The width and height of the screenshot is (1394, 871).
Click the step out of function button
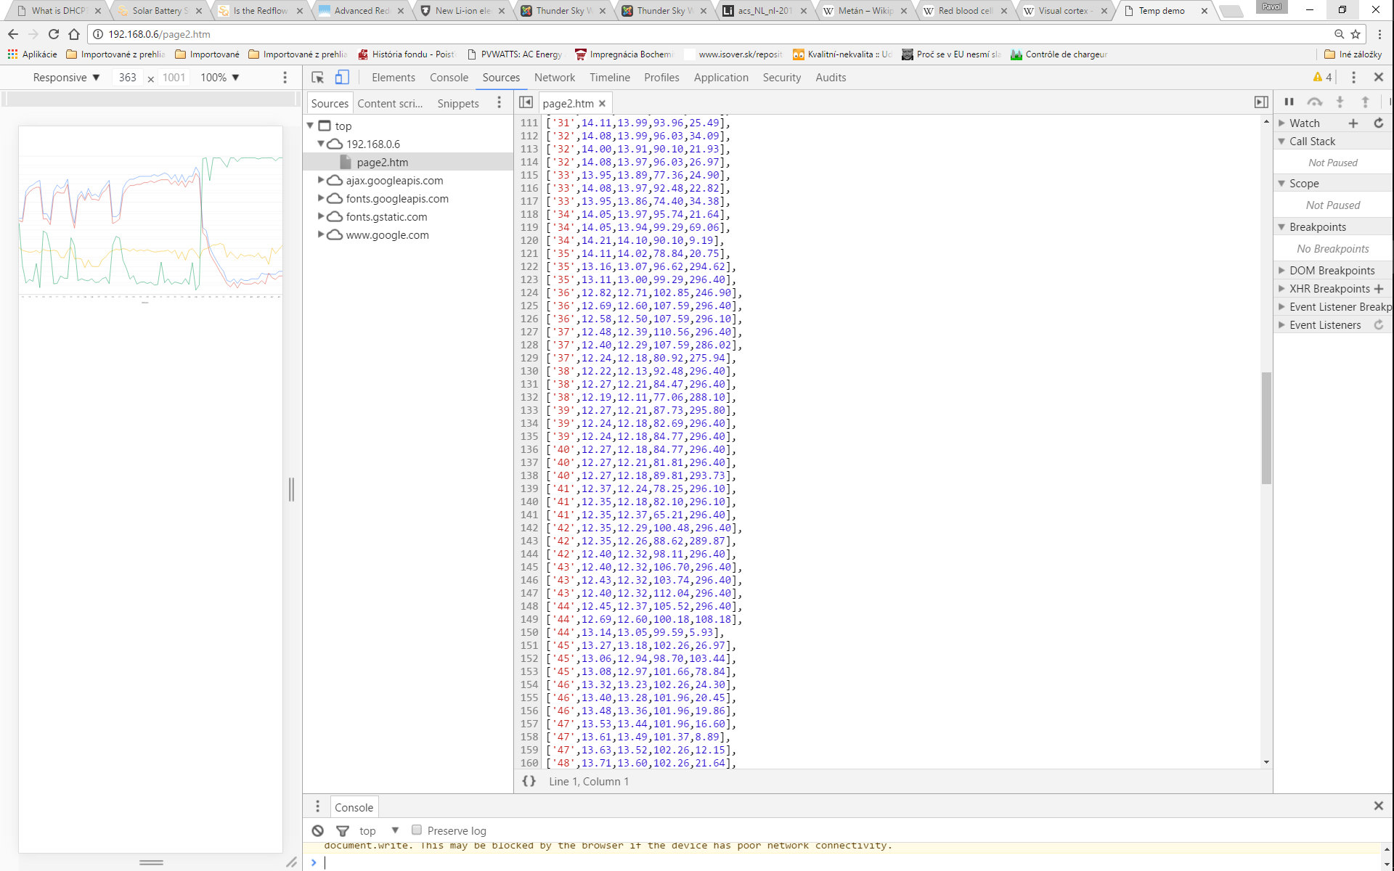click(x=1365, y=102)
